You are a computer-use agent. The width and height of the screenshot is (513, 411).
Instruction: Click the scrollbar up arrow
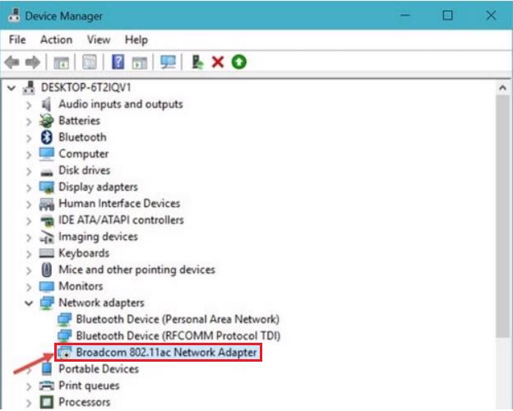point(503,88)
